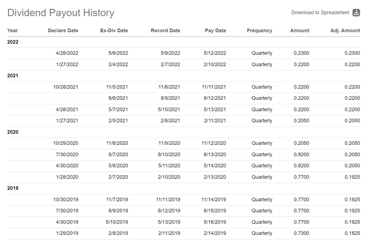The width and height of the screenshot is (367, 241).
Task: Click record date 5/10/2021
Action: coord(169,109)
